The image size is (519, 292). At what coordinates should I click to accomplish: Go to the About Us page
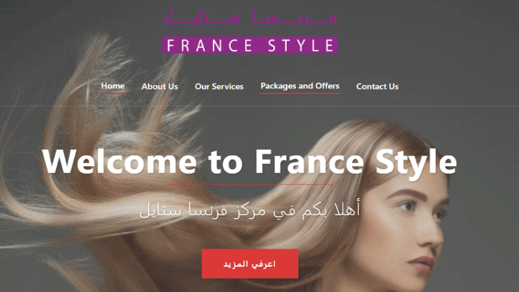tap(160, 86)
